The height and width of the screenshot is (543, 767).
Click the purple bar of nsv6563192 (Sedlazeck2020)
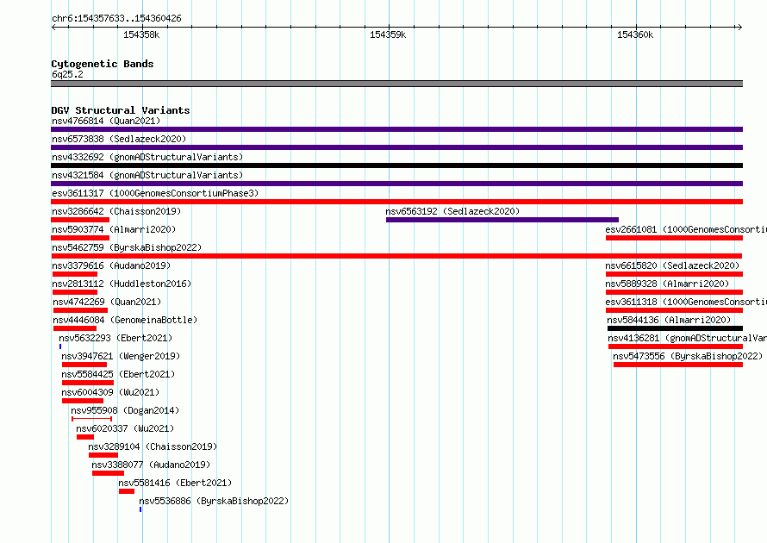click(502, 220)
